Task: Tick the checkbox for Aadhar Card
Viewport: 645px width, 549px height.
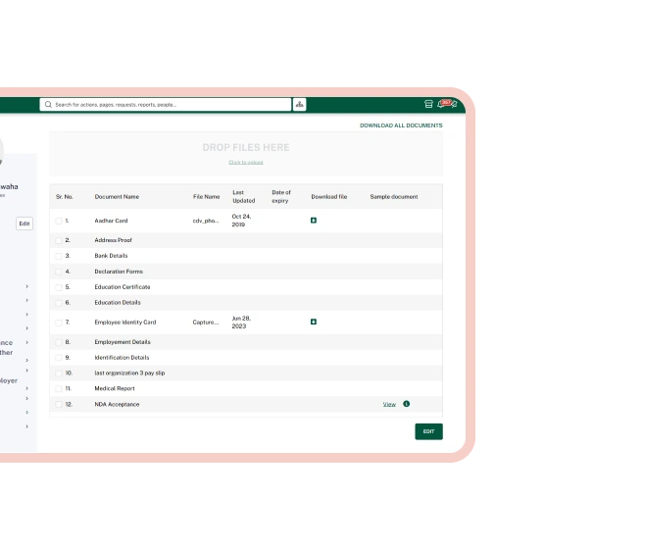Action: (59, 222)
